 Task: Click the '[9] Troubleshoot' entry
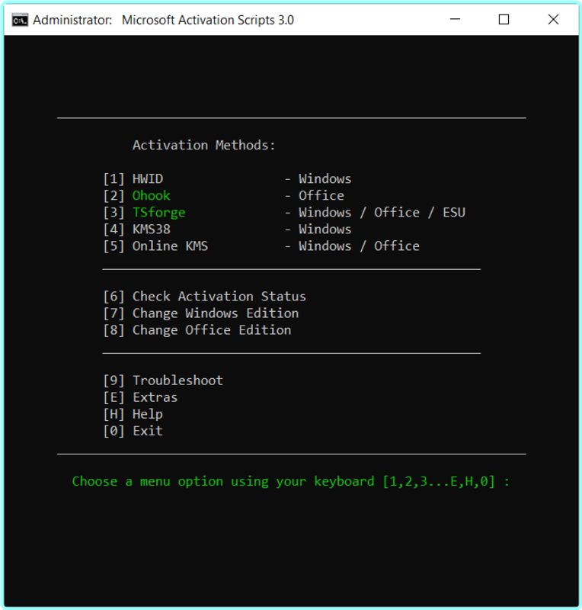tap(163, 380)
